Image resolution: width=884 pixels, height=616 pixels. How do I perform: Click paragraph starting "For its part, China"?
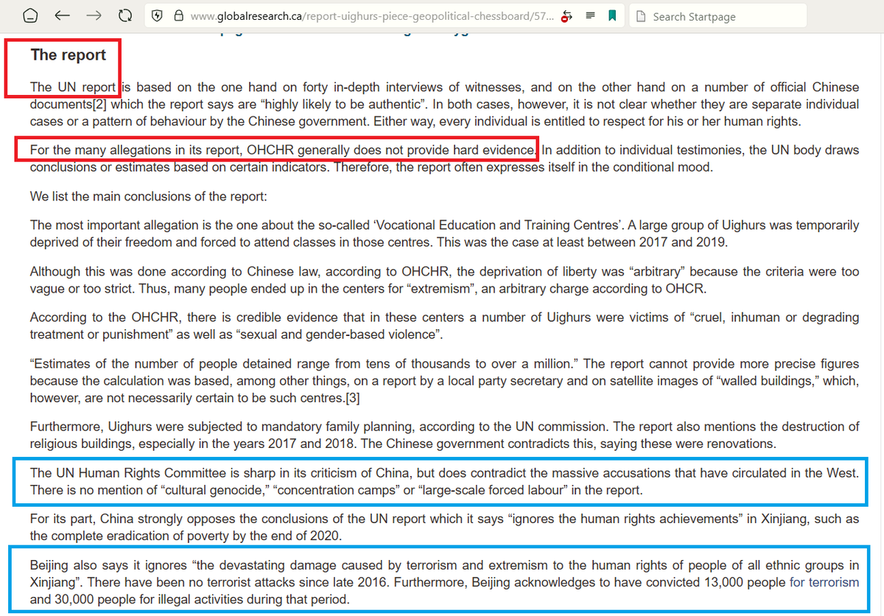point(445,527)
